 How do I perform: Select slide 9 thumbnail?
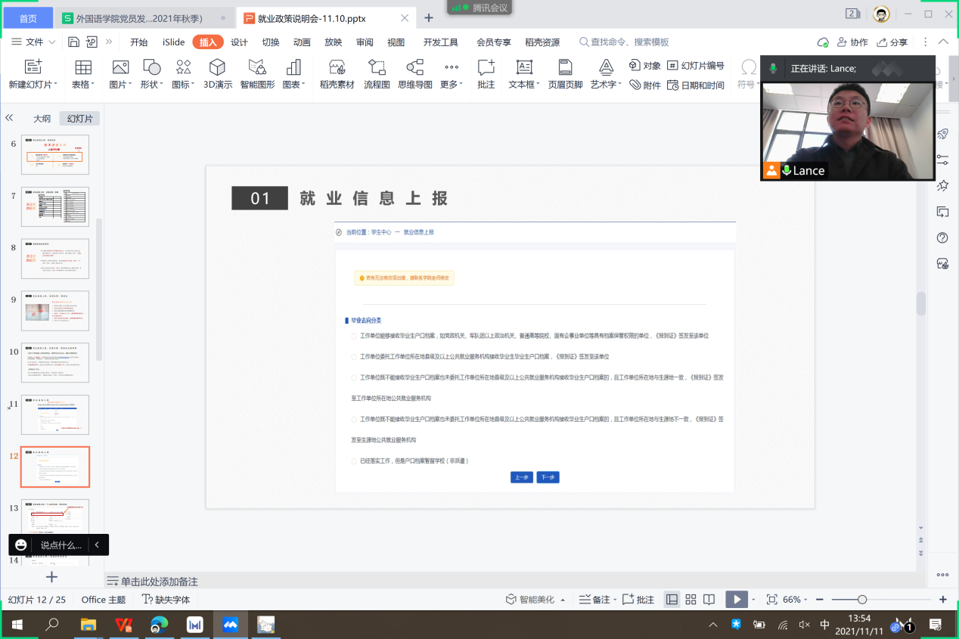pos(55,311)
